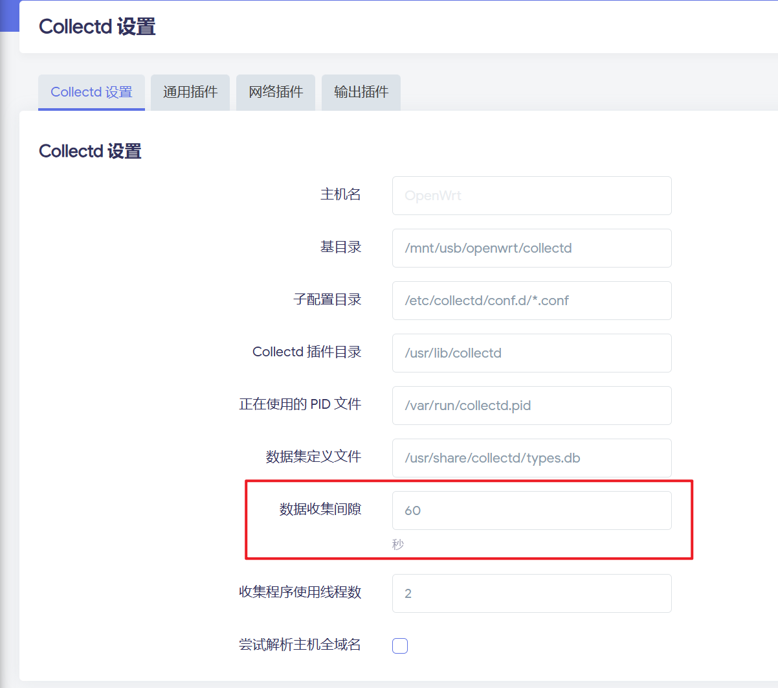Click the Collectd 设置 section heading

tap(90, 151)
